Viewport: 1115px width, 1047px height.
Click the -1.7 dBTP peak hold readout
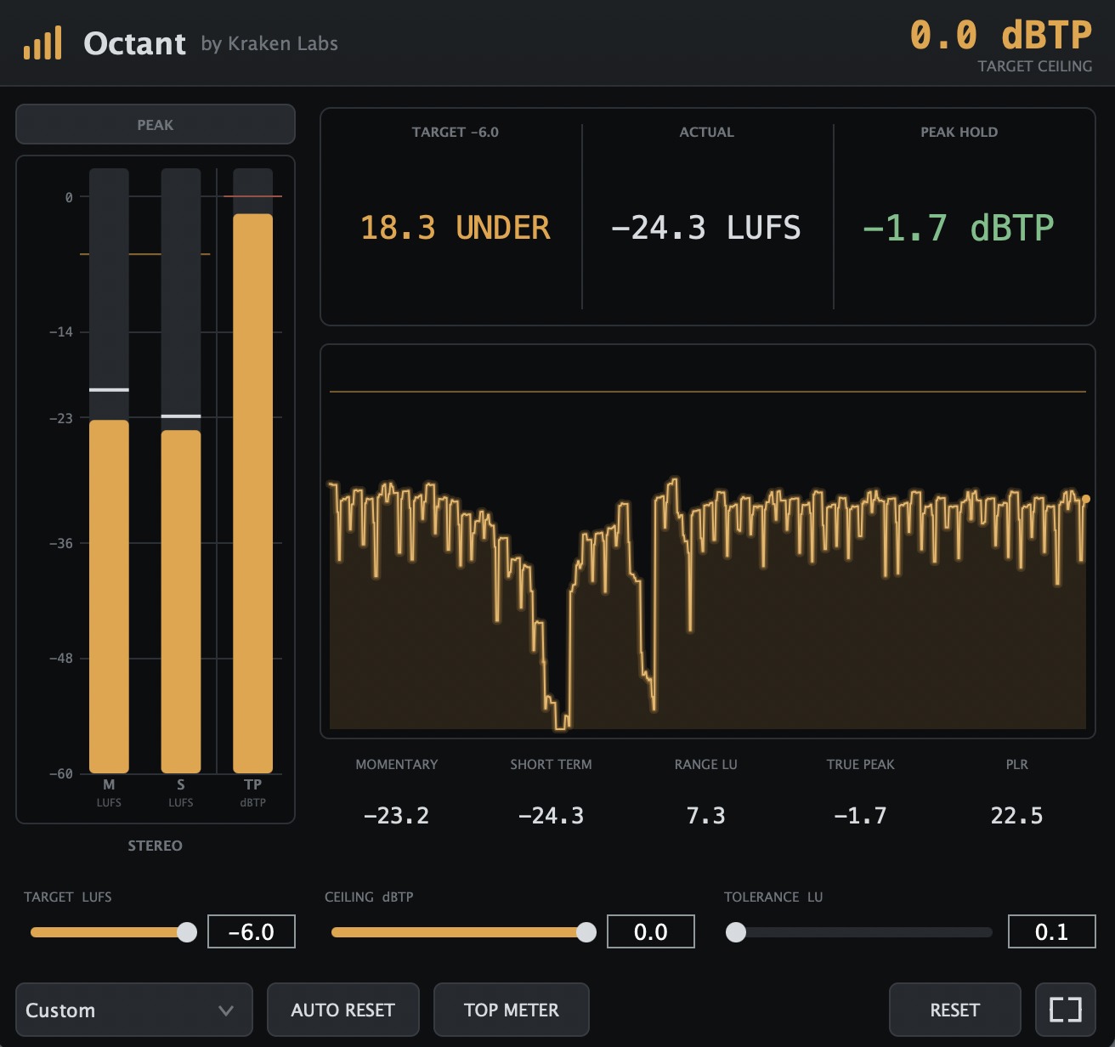coord(959,228)
